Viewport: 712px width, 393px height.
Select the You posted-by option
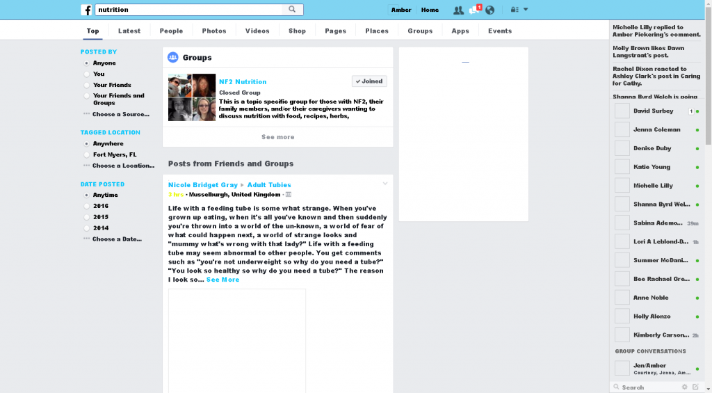[x=86, y=74]
